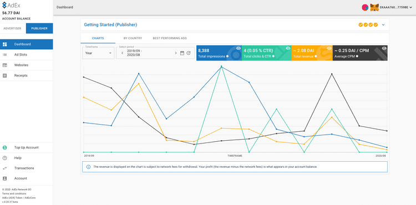Click the reset period clock icon

point(189,53)
